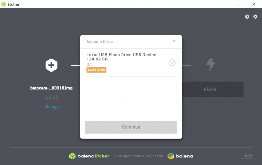Open the help question mark icon
This screenshot has width=262, height=165.
coord(247,17)
